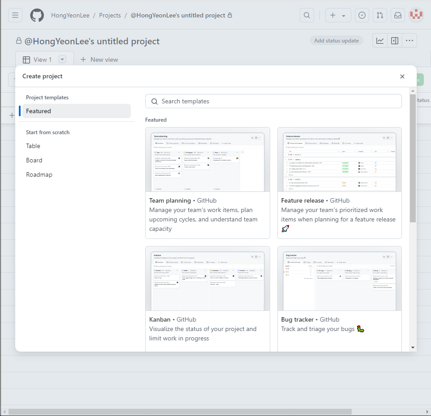431x416 pixels.
Task: Open the hamburger navigation menu
Action: click(15, 15)
